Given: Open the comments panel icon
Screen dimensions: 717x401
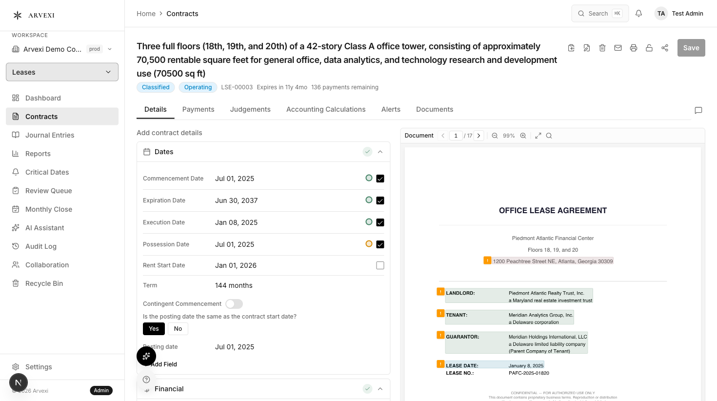Looking at the screenshot, I should pyautogui.click(x=698, y=110).
